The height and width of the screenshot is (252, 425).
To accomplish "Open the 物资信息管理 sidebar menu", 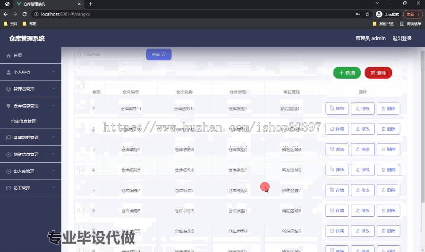I will [31, 154].
